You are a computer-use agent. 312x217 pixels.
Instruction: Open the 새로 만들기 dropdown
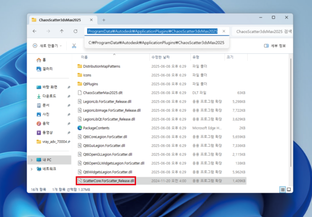tap(47, 46)
